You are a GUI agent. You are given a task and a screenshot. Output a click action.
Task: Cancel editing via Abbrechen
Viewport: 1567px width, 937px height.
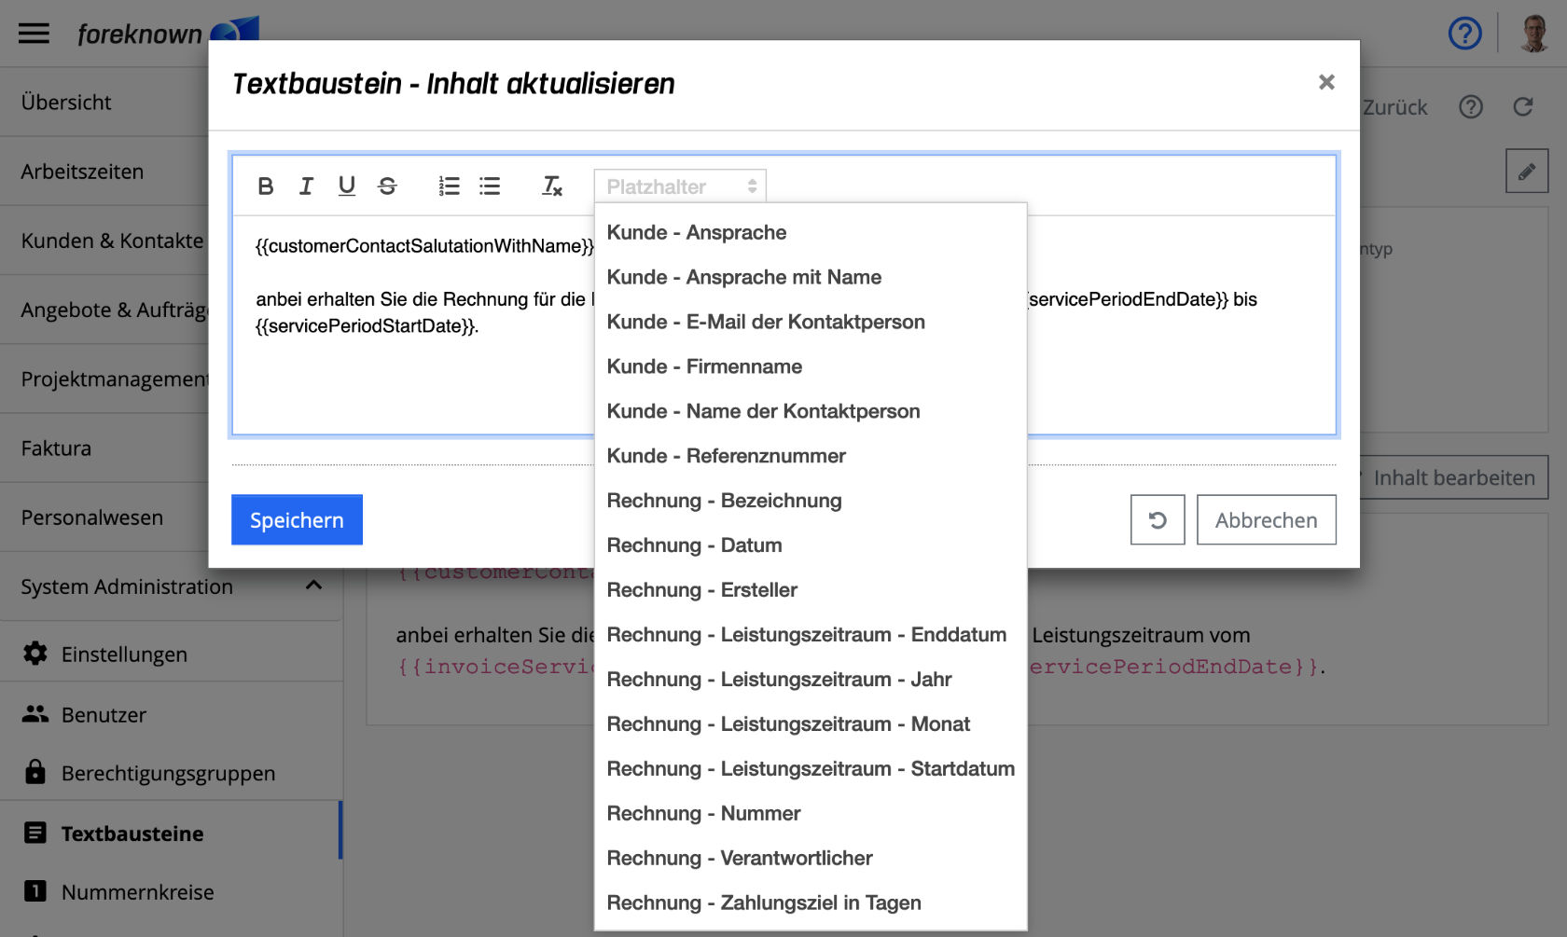point(1266,519)
